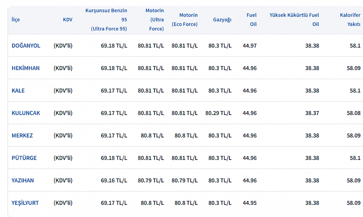This screenshot has height=217, width=363.
Task: Click the KDV column header
Action: 68,20
